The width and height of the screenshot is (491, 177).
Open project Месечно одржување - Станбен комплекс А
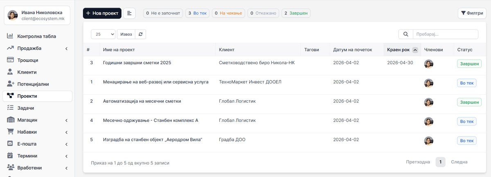[151, 120]
